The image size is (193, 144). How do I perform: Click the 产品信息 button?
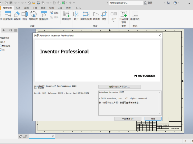(128, 119)
